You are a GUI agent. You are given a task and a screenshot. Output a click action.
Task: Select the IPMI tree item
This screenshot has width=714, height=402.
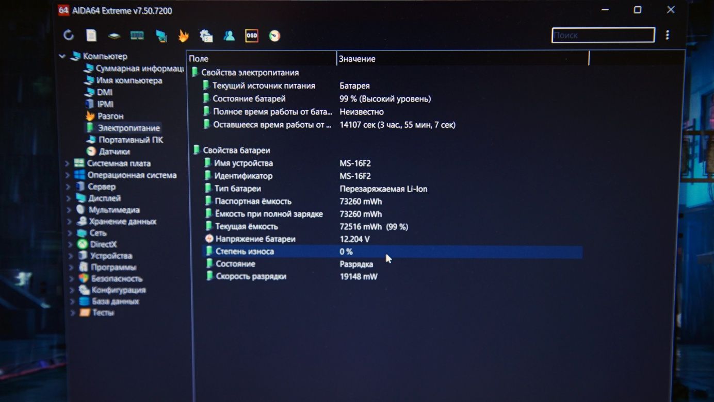[105, 104]
